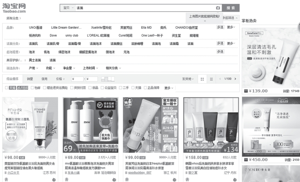The height and width of the screenshot is (182, 300).
Task: Open the RNW cleanser product image
Action: (x=90, y=125)
